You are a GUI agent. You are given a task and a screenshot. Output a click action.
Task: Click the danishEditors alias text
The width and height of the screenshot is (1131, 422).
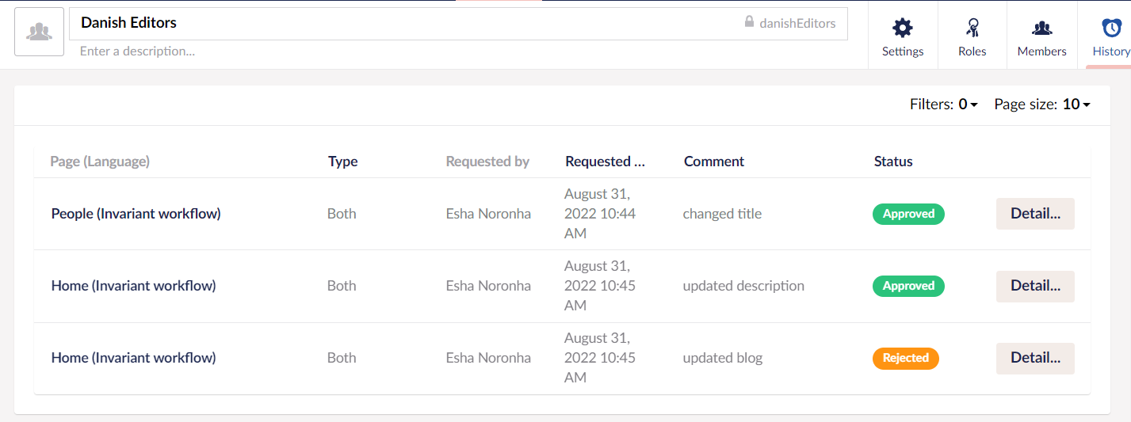pyautogui.click(x=797, y=23)
